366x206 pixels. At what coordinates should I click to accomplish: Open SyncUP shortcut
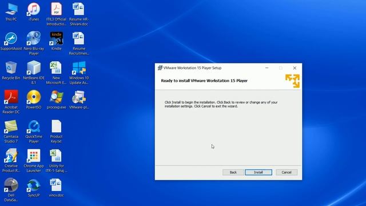(34, 188)
